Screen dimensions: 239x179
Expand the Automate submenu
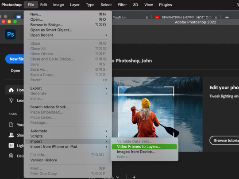[106, 131]
